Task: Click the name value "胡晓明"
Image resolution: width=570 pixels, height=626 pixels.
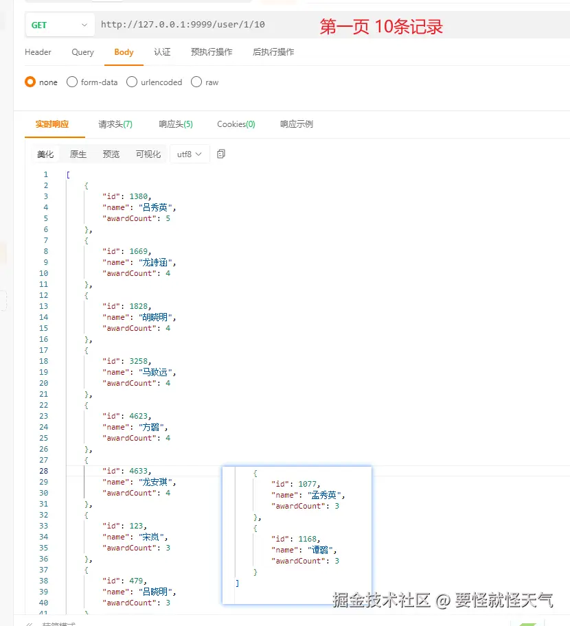Action: click(155, 317)
